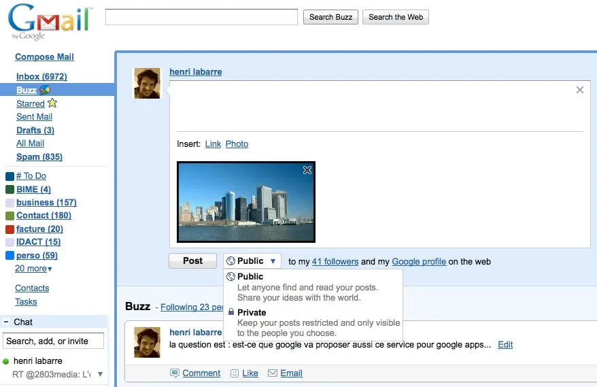Image resolution: width=597 pixels, height=387 pixels.
Task: Open the Public visibility dropdown
Action: [252, 261]
